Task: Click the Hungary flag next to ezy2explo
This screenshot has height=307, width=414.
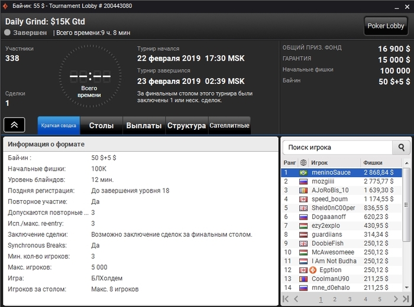Action: pos(303,226)
